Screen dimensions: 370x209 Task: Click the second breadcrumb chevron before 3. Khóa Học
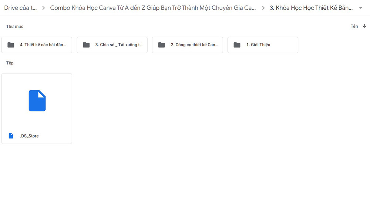[263, 8]
